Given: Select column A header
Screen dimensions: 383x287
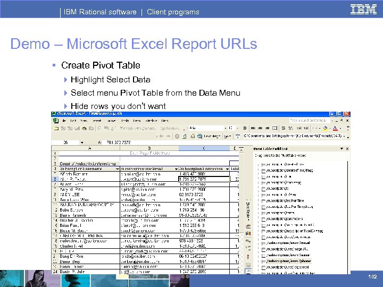Looking at the screenshot, I should pyautogui.click(x=89, y=148).
